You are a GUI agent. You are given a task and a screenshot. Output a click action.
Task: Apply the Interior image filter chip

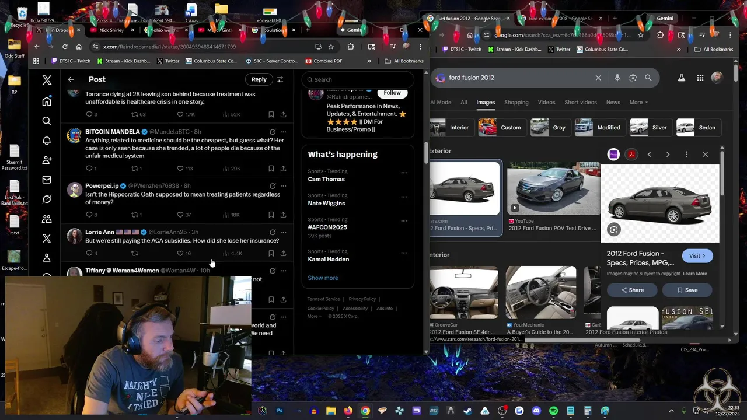click(452, 127)
